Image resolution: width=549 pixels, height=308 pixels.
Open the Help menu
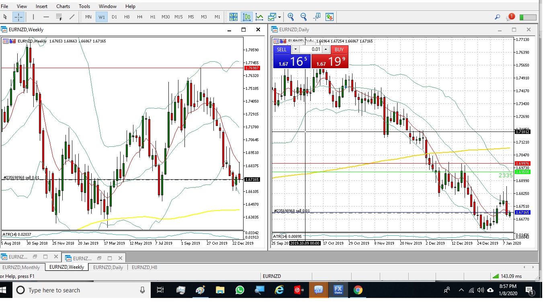click(x=130, y=6)
